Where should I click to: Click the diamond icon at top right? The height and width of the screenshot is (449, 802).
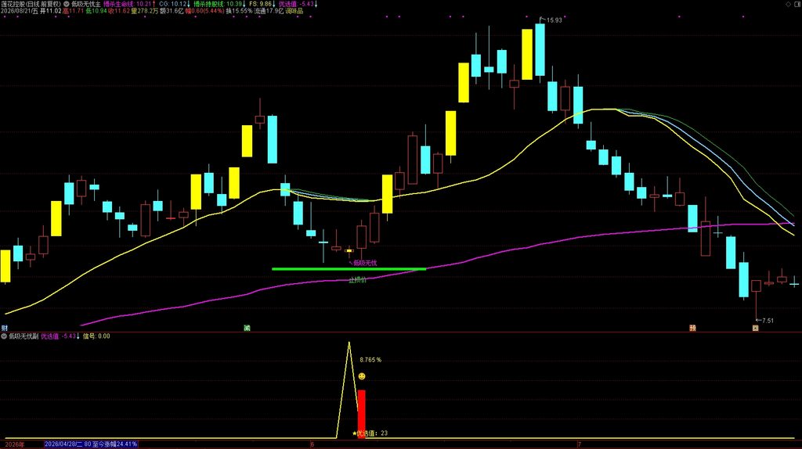788,4
